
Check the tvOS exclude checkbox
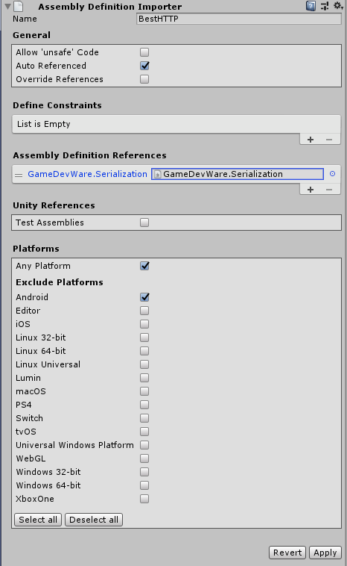click(144, 432)
